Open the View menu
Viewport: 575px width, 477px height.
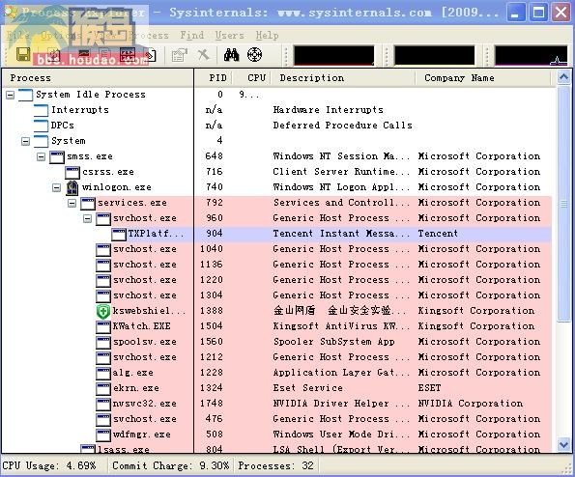click(x=104, y=36)
